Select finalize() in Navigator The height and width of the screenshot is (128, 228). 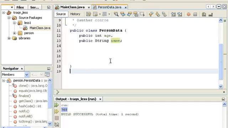point(25,96)
